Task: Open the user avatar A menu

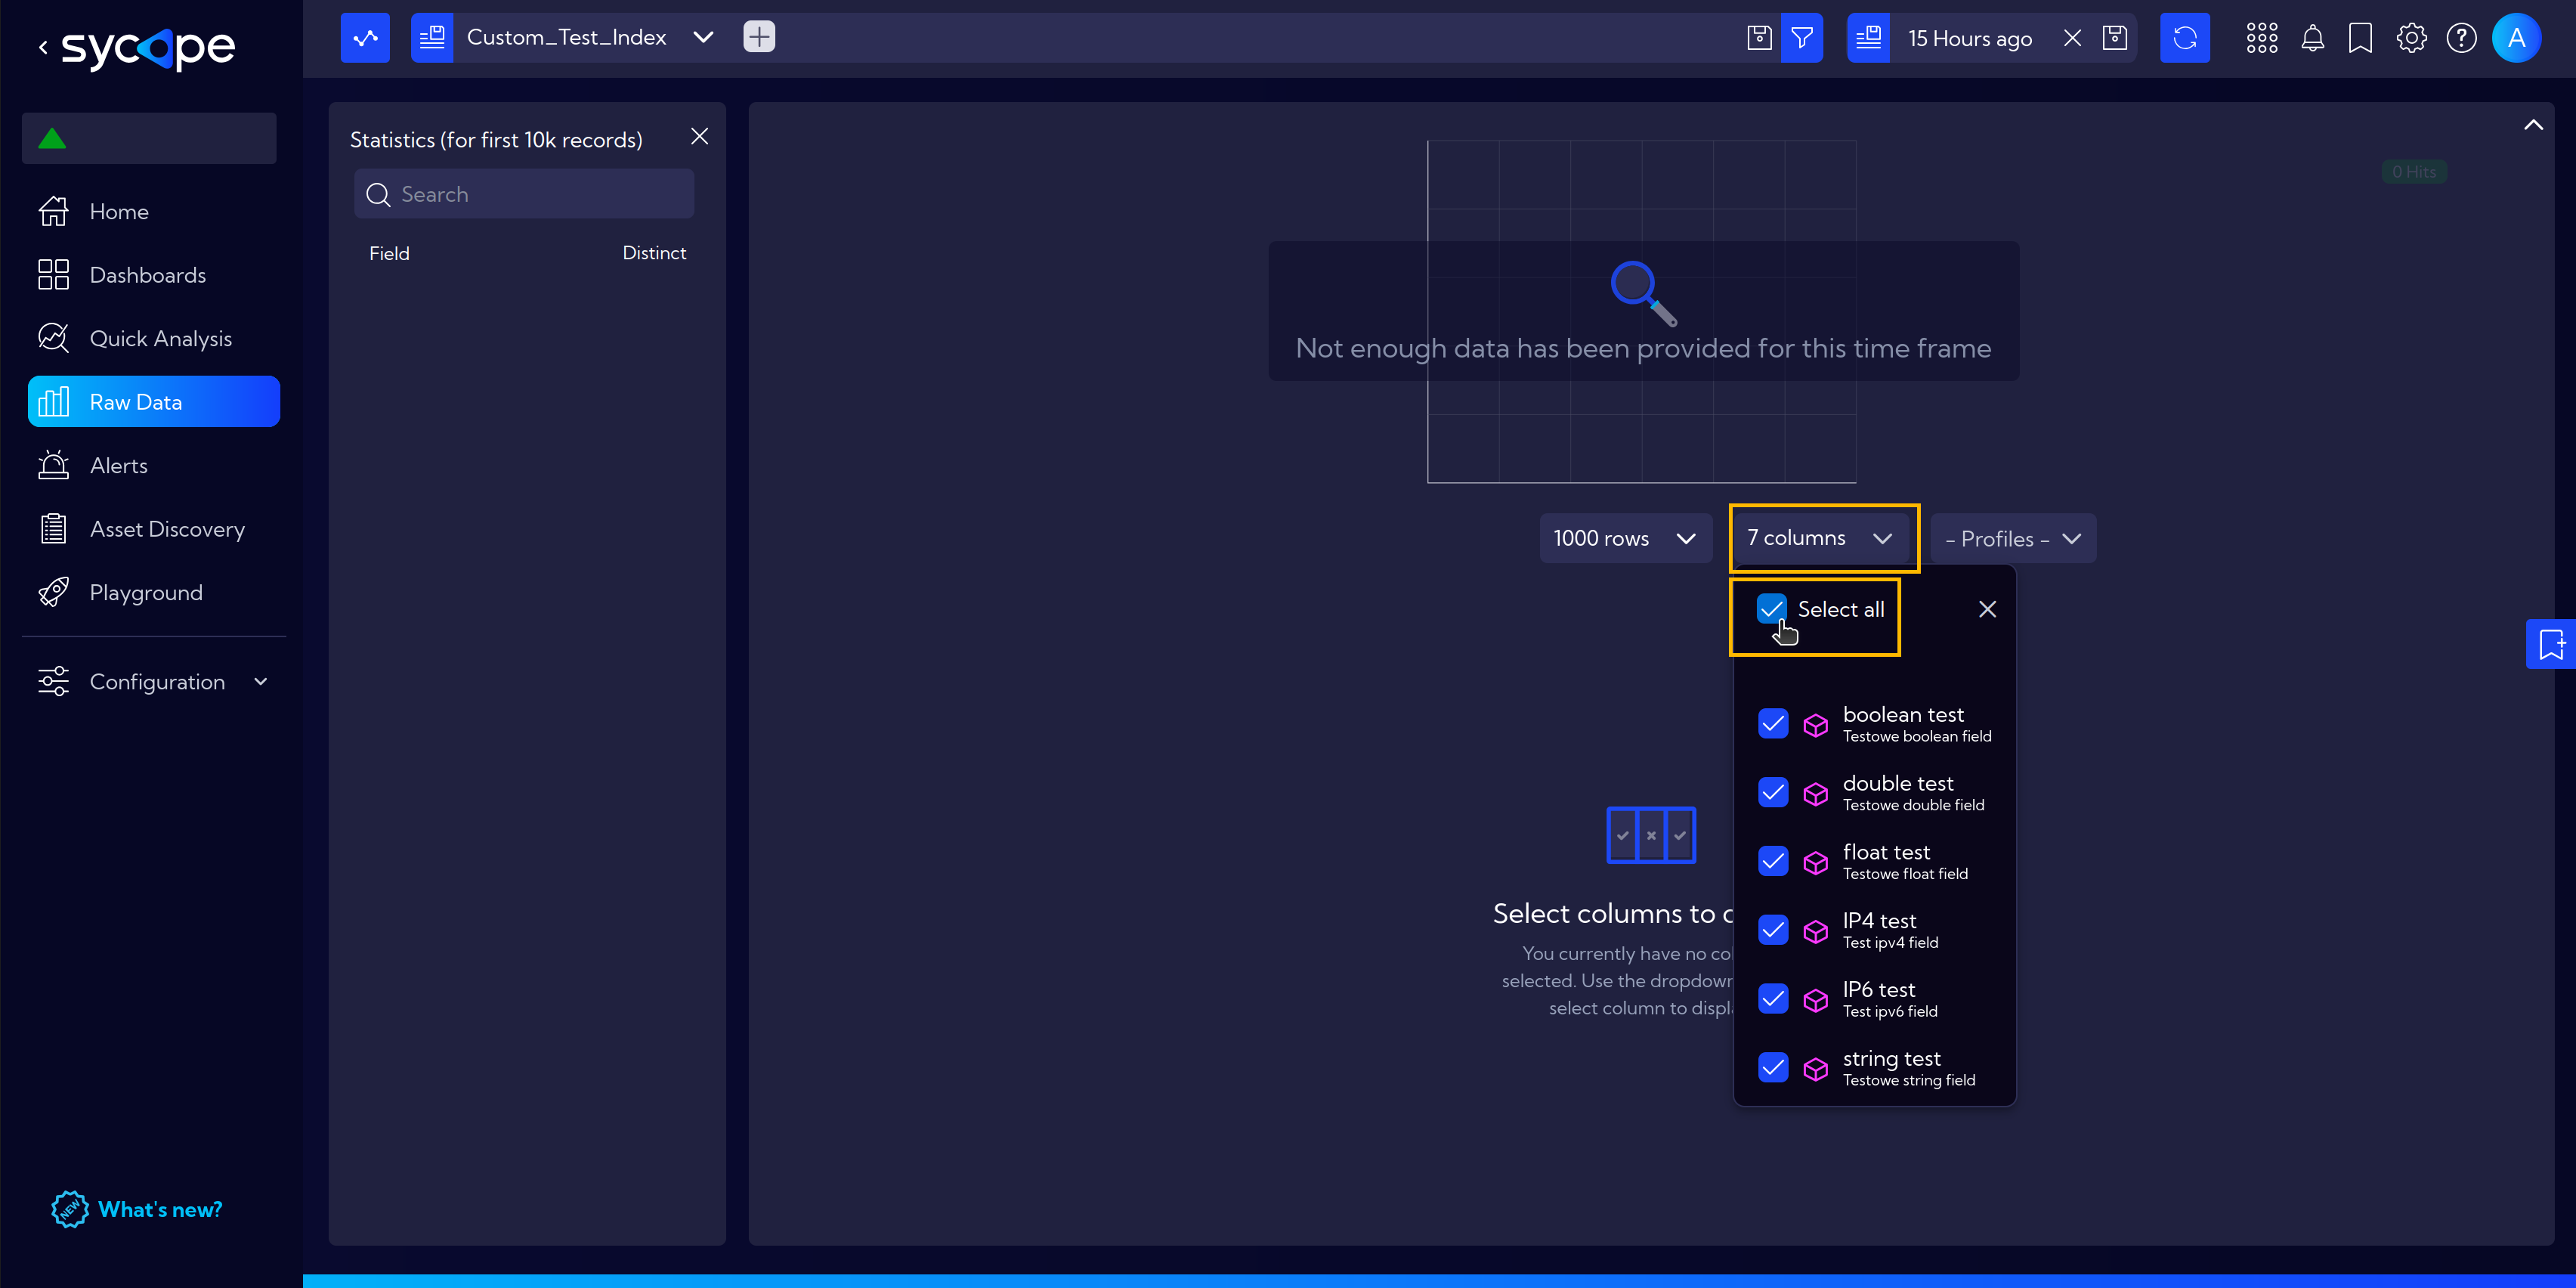Action: [x=2517, y=38]
